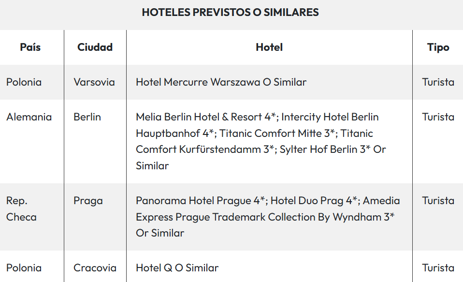Select the Tipo column header
The image size is (463, 282).
coord(438,47)
